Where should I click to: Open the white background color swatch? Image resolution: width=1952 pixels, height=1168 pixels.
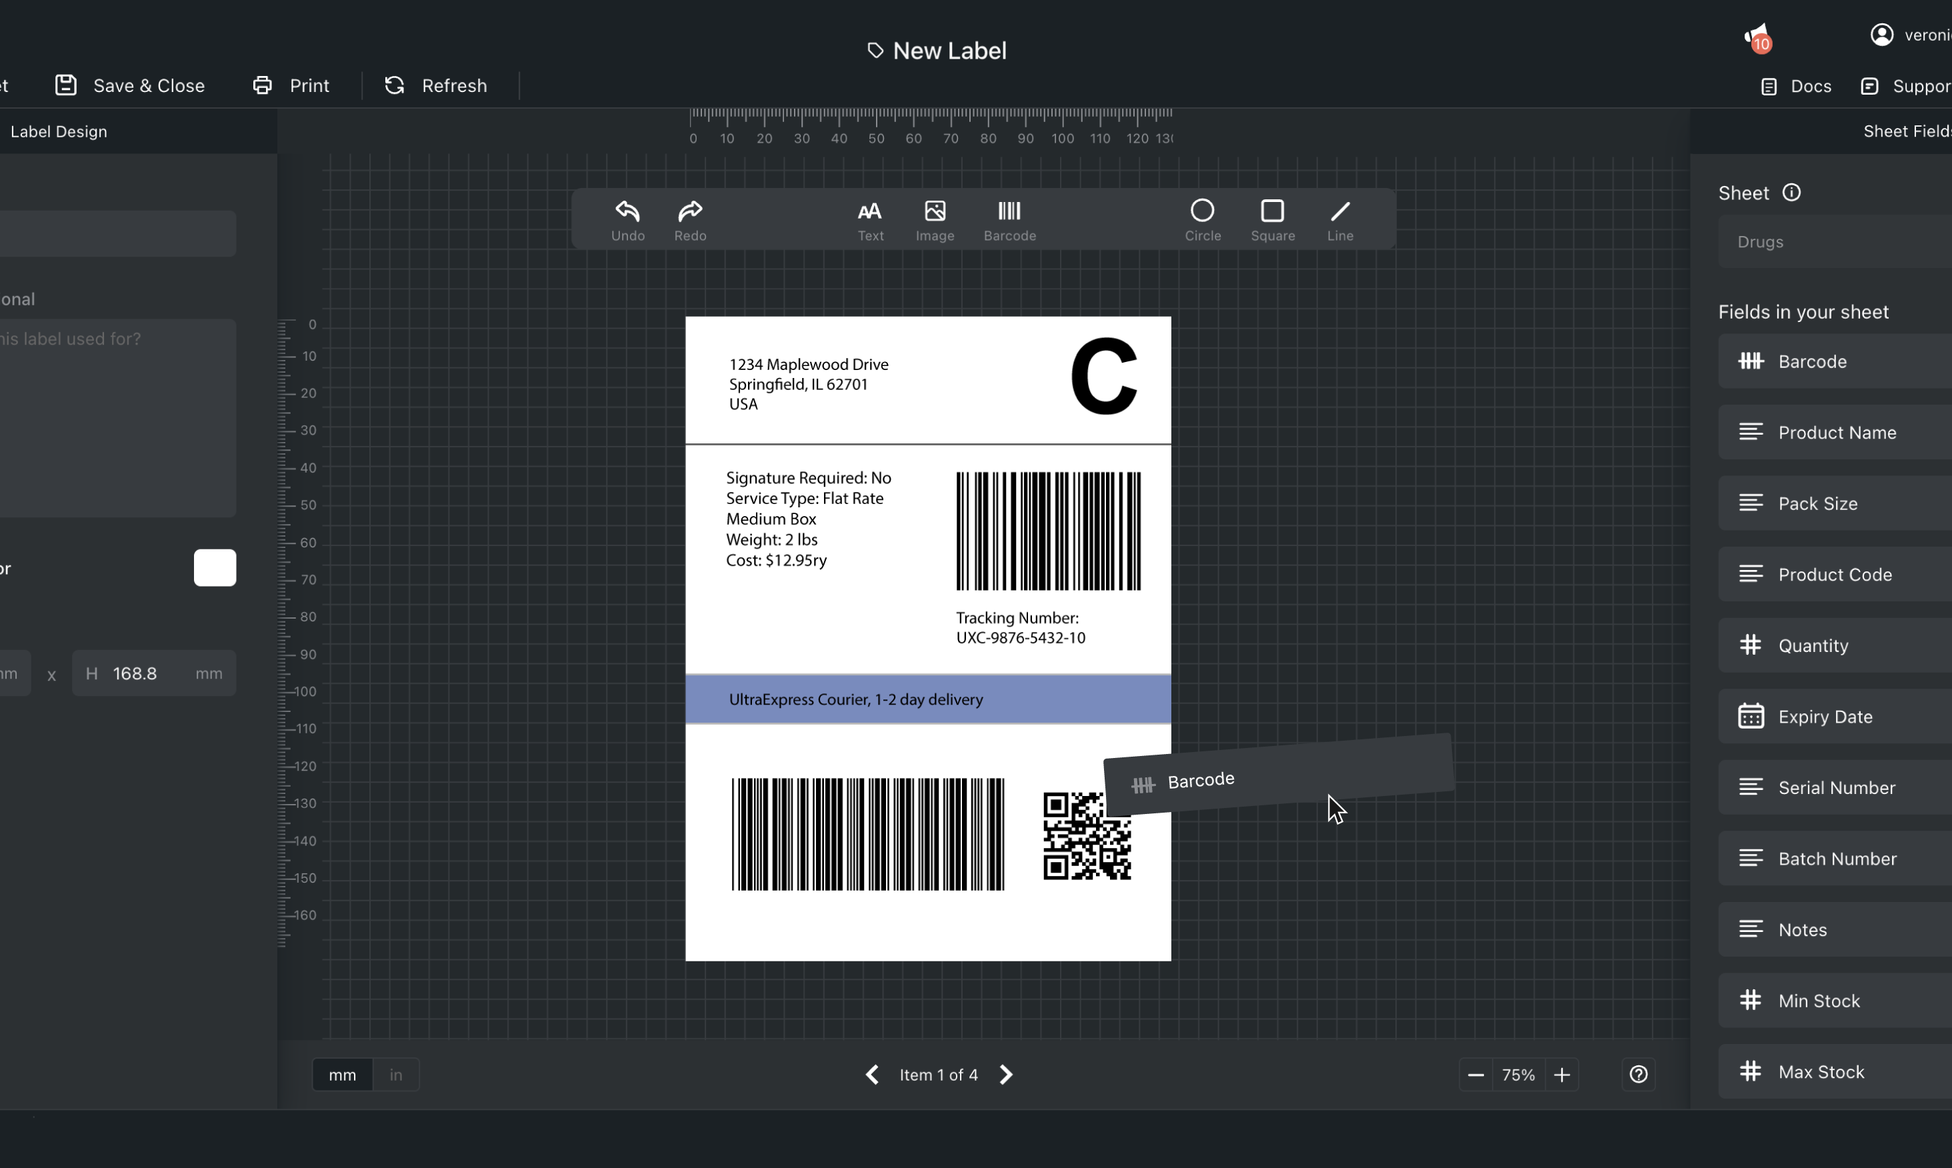pos(215,567)
